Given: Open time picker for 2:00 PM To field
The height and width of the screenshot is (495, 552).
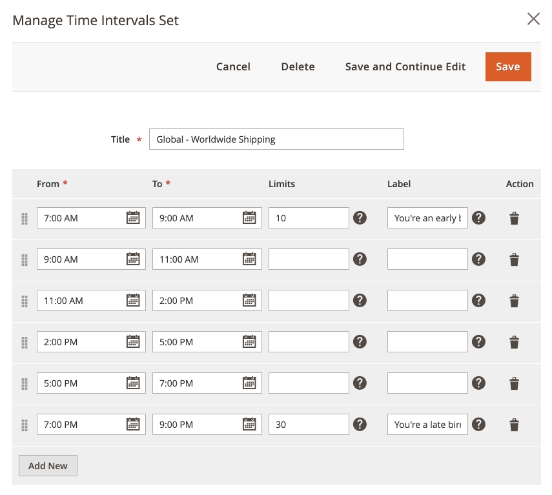Looking at the screenshot, I should click(249, 301).
